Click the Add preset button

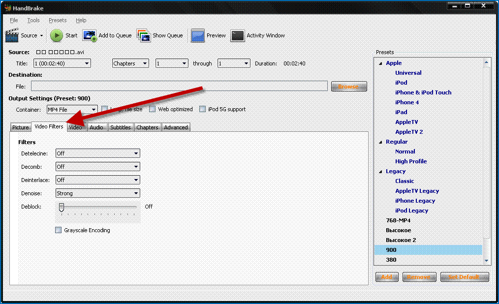click(x=387, y=276)
